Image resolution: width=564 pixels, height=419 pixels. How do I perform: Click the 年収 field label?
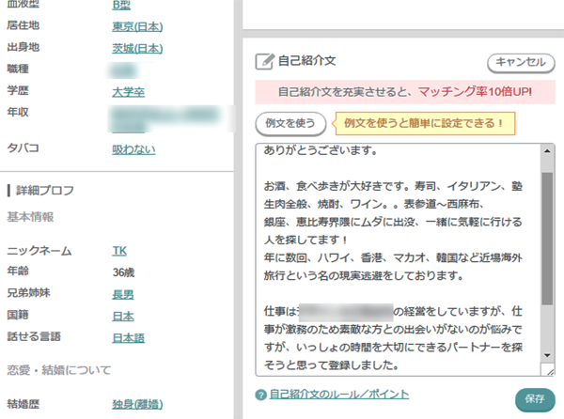[18, 112]
